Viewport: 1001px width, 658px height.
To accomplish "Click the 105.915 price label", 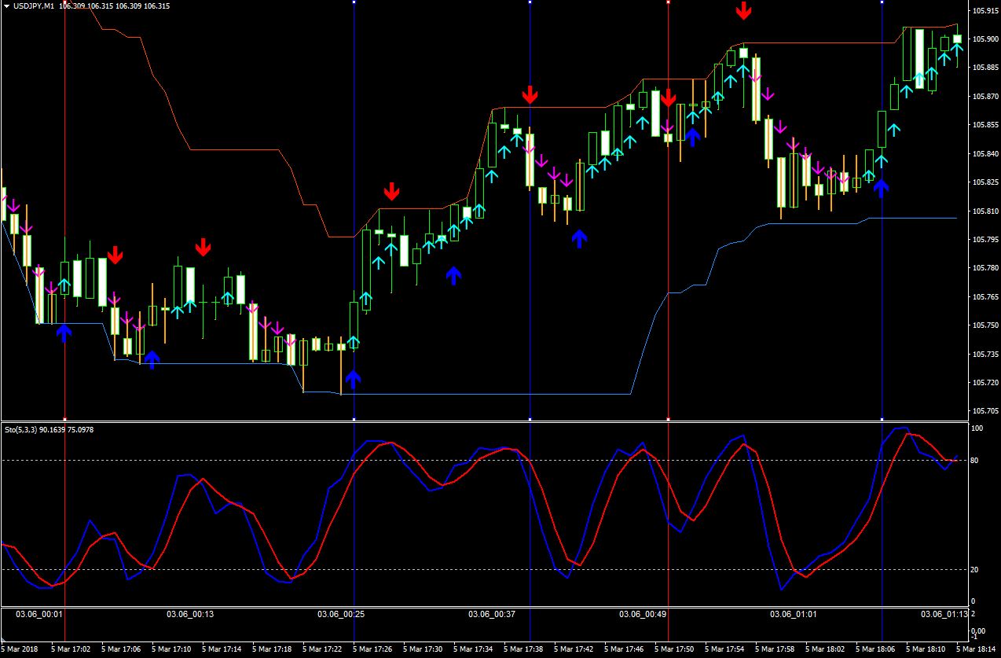I will (985, 10).
